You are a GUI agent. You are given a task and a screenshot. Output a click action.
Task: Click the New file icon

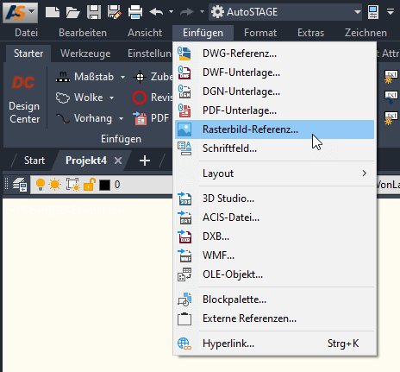53,12
